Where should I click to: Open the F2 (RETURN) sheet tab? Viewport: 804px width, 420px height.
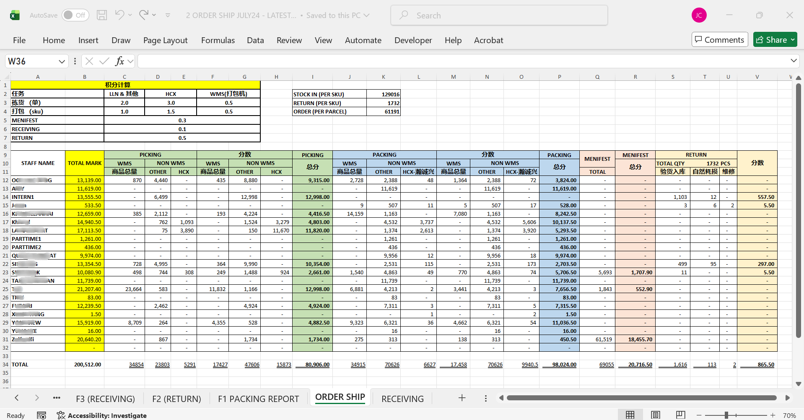(x=176, y=398)
